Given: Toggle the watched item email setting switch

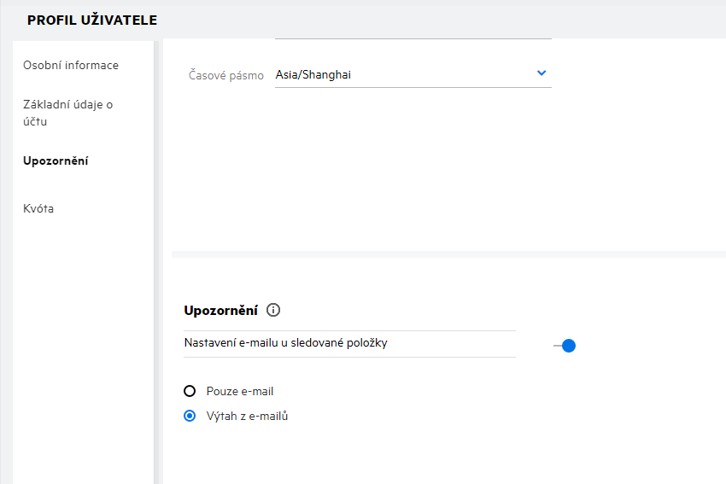Looking at the screenshot, I should pos(565,346).
